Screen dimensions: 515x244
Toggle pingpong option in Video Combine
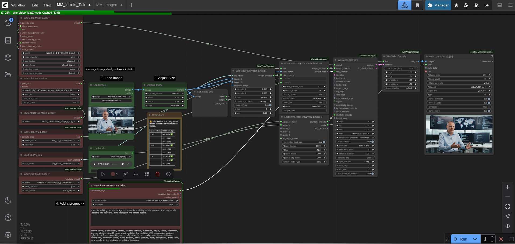488,107
